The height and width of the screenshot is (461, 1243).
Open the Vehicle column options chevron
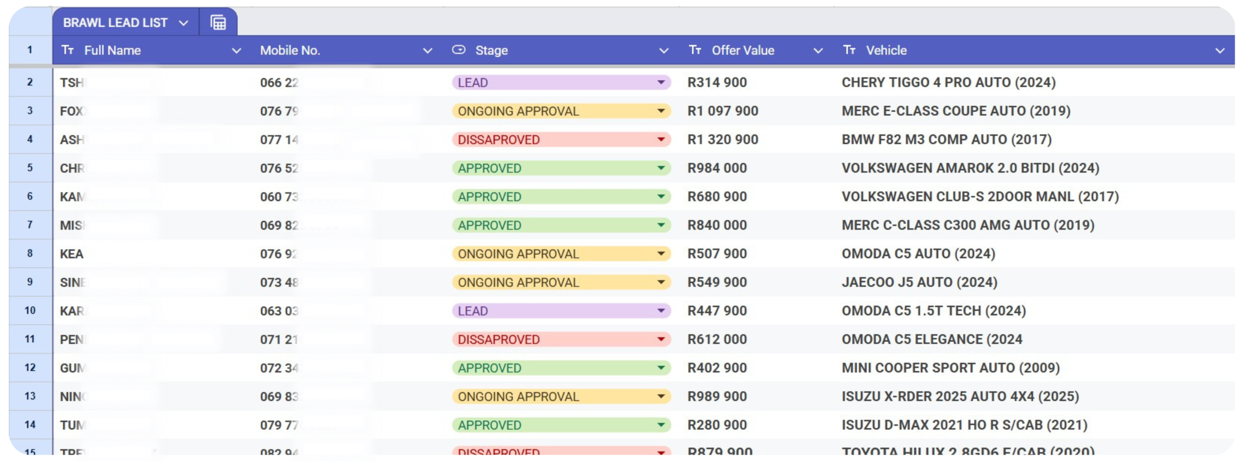[x=1220, y=51]
